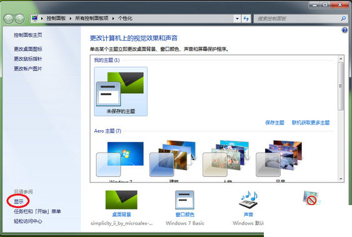Close the Personalization window
Image resolution: width=352 pixels, height=237 pixels.
coord(340,5)
